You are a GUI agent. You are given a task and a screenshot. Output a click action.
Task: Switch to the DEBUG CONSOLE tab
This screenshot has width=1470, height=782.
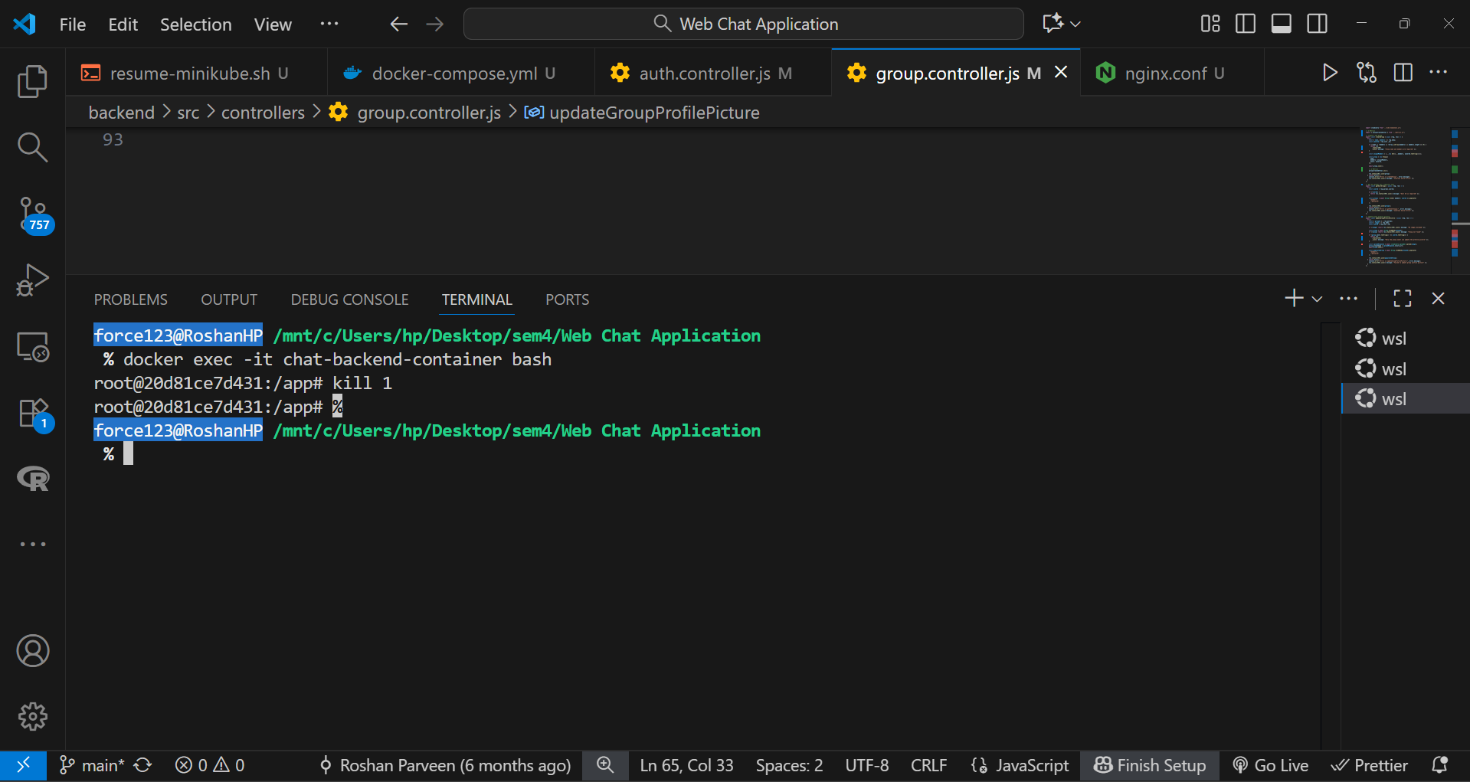click(349, 299)
